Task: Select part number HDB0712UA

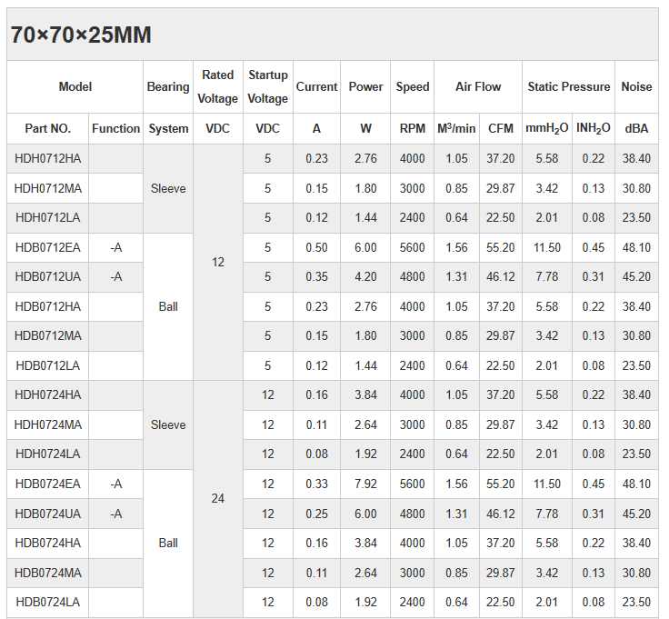Action: (x=48, y=277)
